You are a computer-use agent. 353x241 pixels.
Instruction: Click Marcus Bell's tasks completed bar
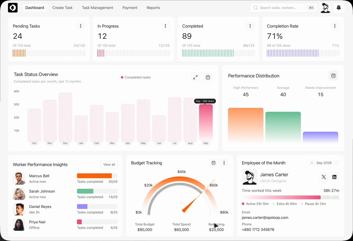(97, 176)
